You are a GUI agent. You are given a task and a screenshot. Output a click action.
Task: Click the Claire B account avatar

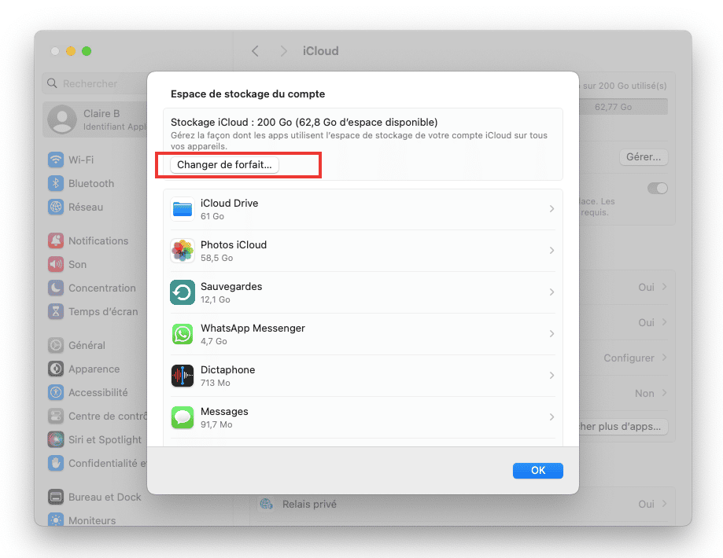click(62, 119)
